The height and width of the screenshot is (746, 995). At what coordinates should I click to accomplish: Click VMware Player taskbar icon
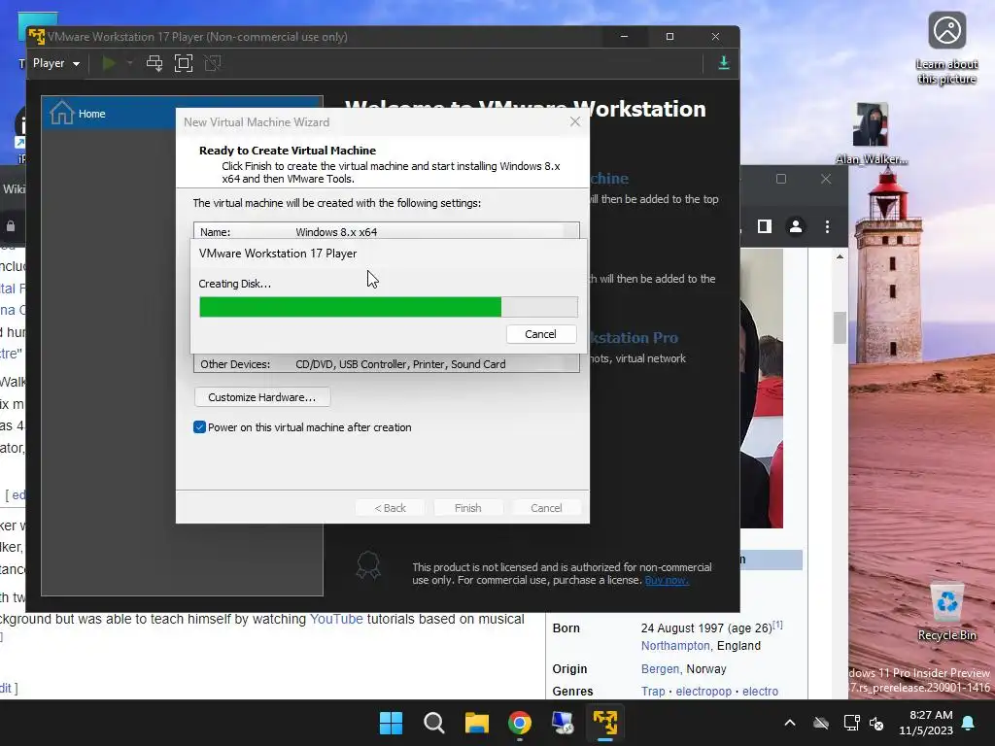coord(605,723)
